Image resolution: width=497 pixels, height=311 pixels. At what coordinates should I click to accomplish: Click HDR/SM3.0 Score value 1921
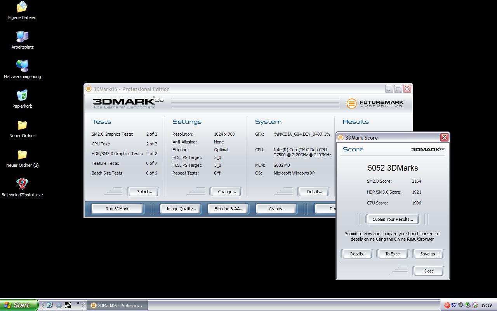(x=417, y=192)
